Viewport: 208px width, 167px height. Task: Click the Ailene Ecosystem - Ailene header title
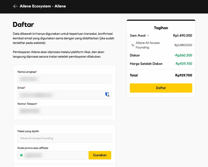(x=43, y=6)
